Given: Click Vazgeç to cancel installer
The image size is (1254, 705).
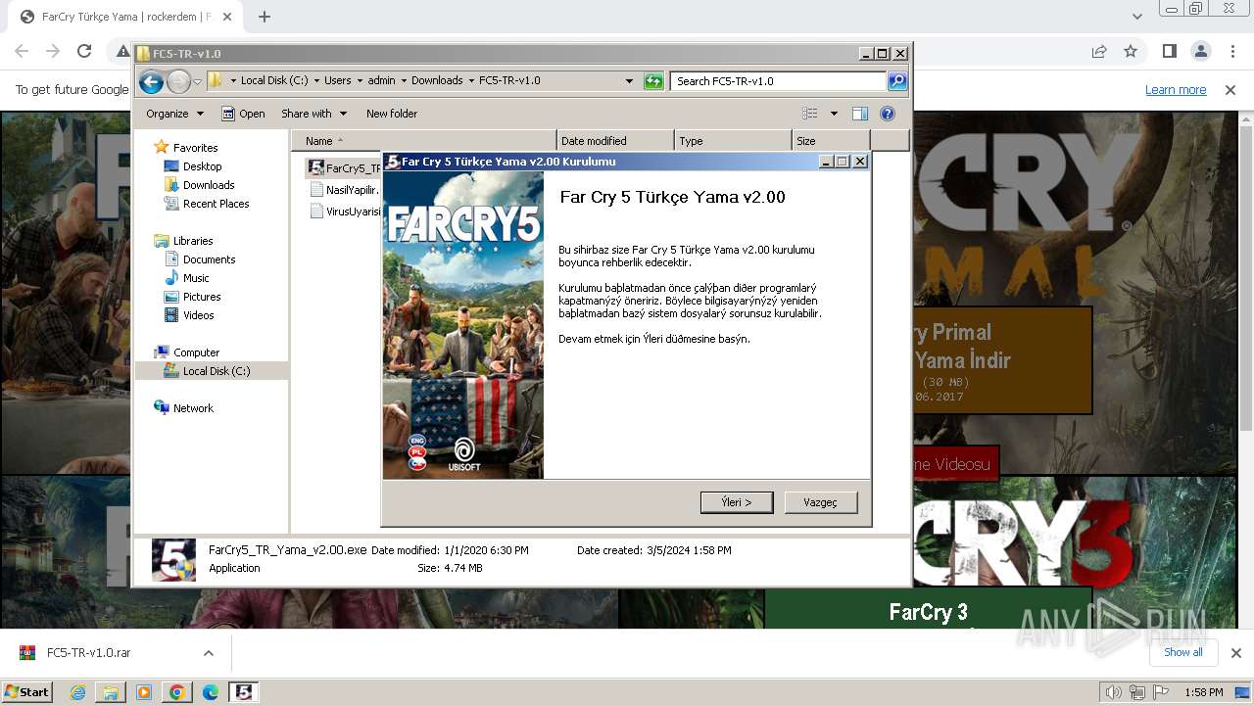Looking at the screenshot, I should coord(821,502).
